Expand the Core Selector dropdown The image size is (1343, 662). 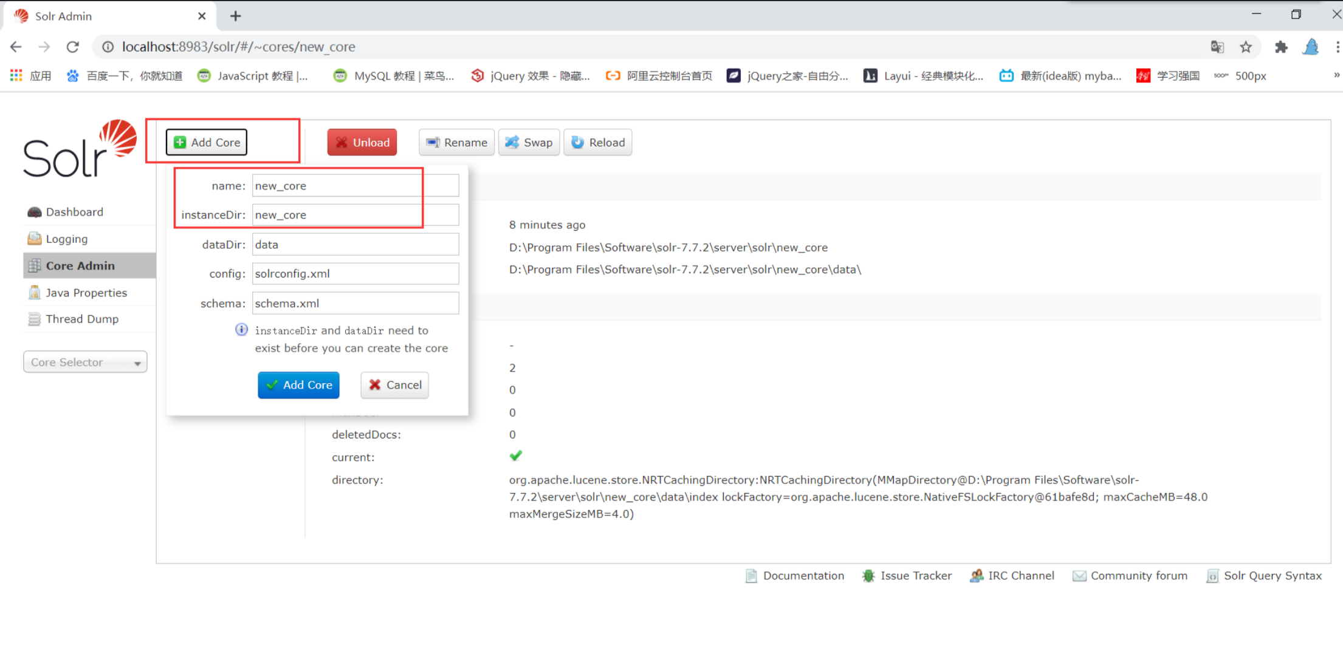(x=85, y=362)
